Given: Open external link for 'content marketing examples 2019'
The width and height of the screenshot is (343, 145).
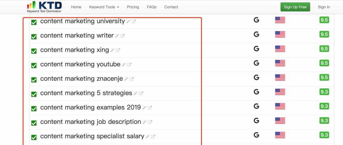Looking at the screenshot, I should [150, 108].
